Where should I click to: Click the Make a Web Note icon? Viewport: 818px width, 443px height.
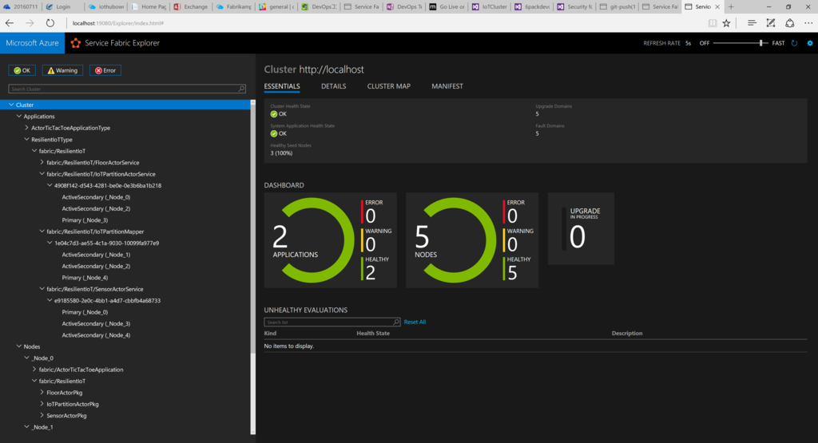tap(771, 23)
